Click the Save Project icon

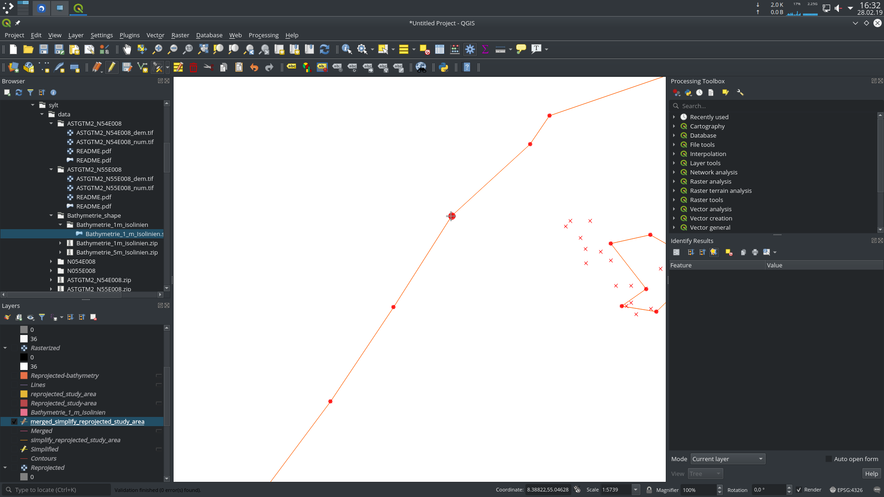pyautogui.click(x=44, y=49)
